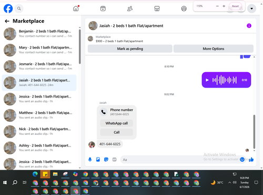This screenshot has width=263, height=195.
Task: Open the Video tab icon
Action: click(103, 8)
